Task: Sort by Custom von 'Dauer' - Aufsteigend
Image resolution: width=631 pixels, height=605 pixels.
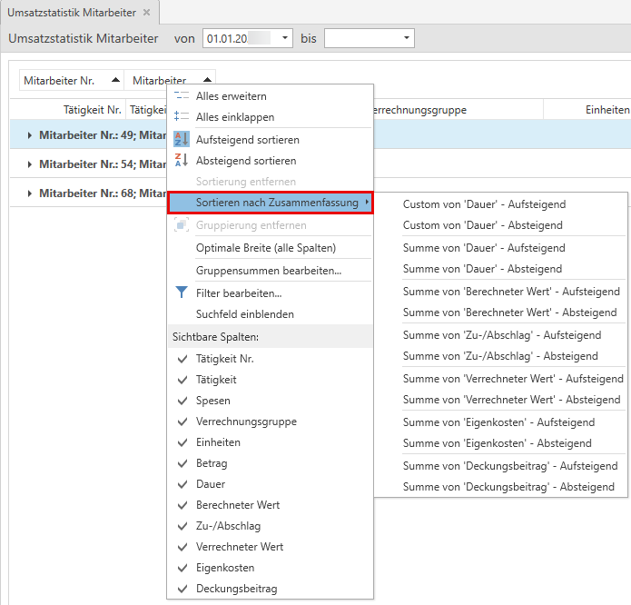Action: click(x=500, y=204)
